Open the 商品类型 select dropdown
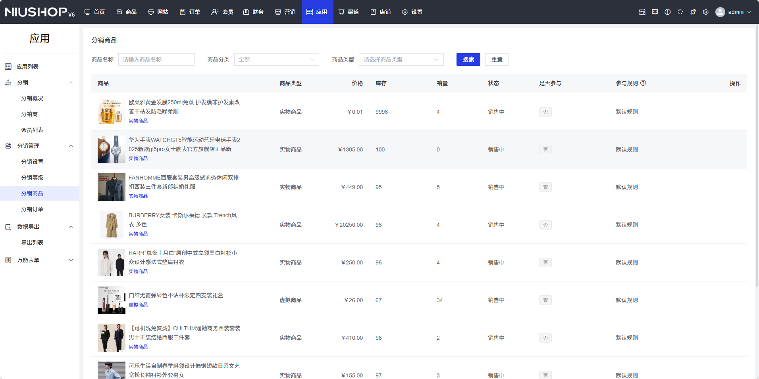Image resolution: width=759 pixels, height=379 pixels. click(401, 59)
